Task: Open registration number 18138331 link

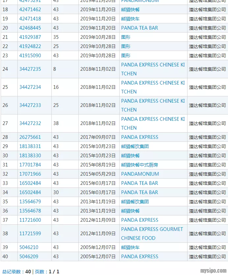Action: click(x=30, y=146)
